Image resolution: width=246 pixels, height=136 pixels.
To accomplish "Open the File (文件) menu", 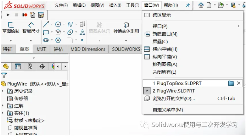I will [x=61, y=5].
